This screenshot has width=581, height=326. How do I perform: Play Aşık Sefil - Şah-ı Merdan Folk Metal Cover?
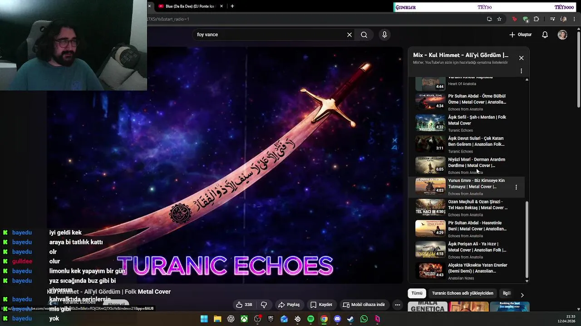pyautogui.click(x=468, y=123)
